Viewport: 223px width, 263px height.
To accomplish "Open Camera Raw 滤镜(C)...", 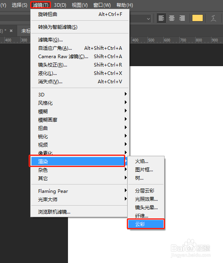I will (x=80, y=57).
